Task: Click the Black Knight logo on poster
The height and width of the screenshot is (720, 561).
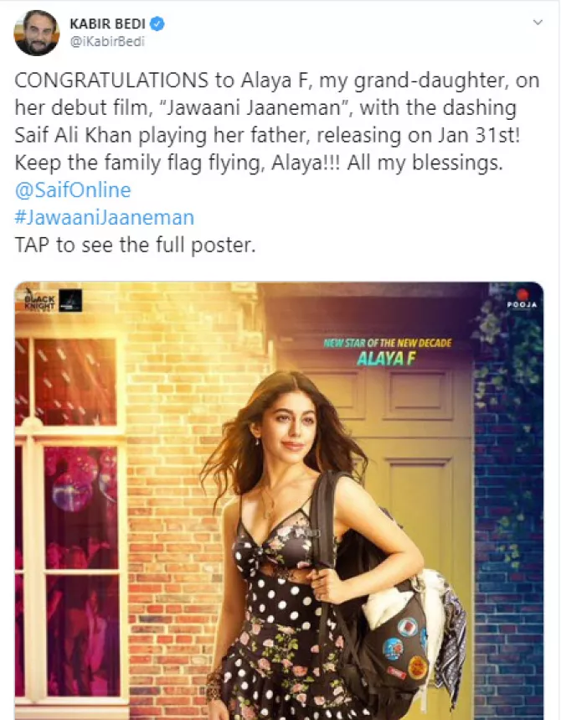Action: click(x=40, y=300)
